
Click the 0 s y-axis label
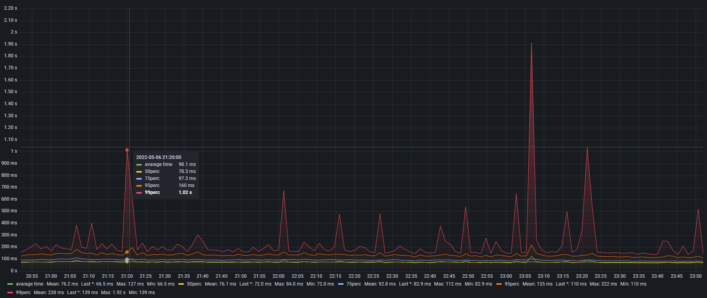coord(14,271)
